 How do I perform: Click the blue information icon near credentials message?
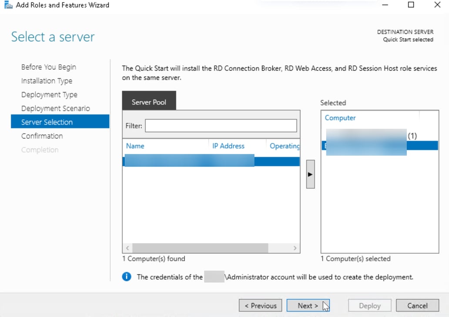(x=126, y=277)
